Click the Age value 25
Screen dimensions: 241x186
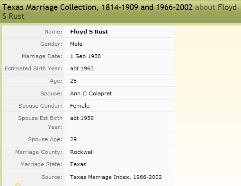tap(73, 81)
